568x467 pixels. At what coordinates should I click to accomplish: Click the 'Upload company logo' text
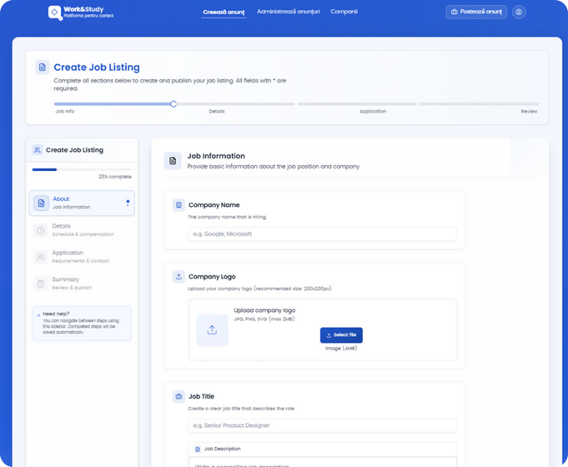(x=264, y=310)
